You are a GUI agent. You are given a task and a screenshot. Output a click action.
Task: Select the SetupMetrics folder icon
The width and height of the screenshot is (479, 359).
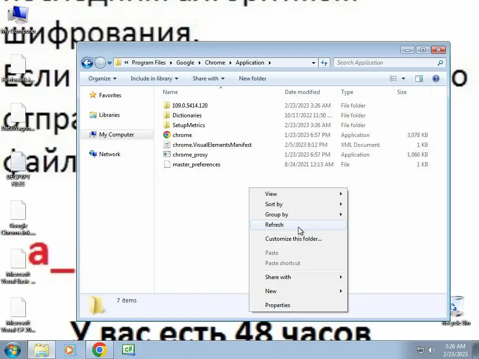point(167,125)
